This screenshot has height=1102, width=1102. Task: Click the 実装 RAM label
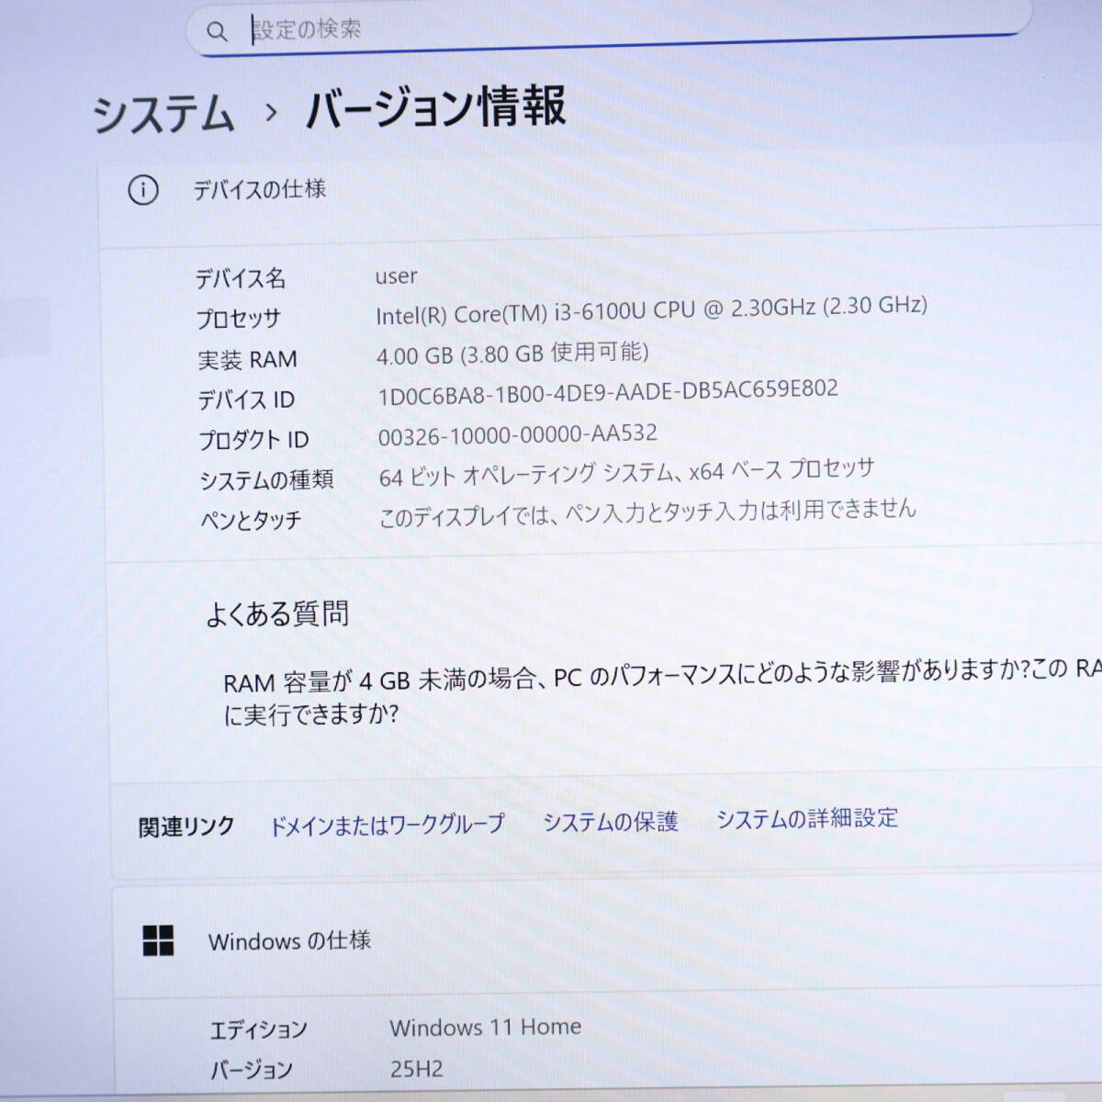(x=247, y=359)
